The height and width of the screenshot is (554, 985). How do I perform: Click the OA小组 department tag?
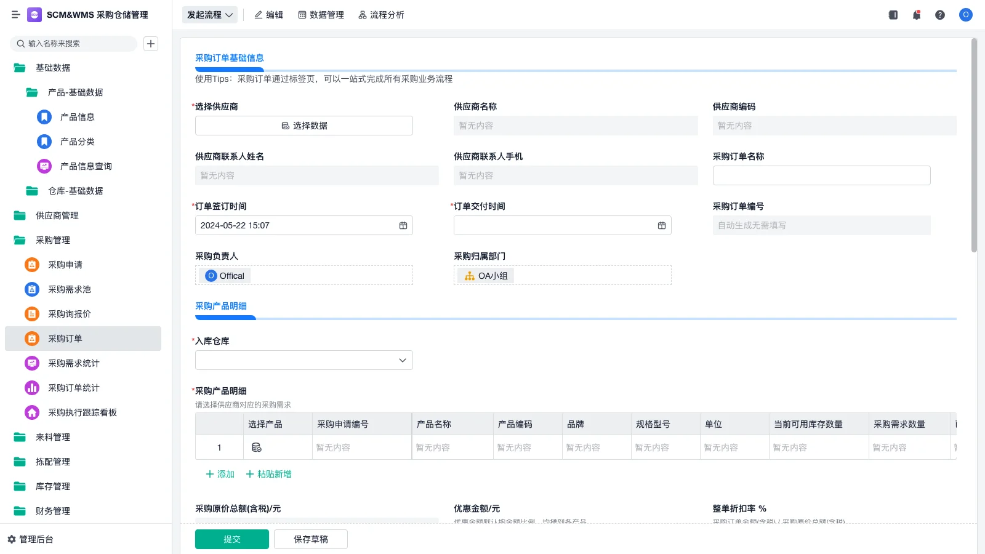(x=486, y=276)
